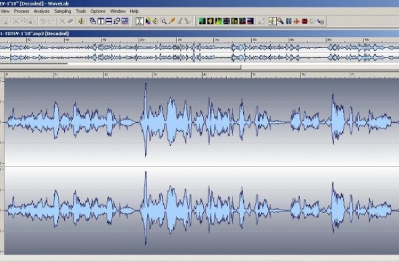
Task: Click the scissors cut icon
Action: 16,21
